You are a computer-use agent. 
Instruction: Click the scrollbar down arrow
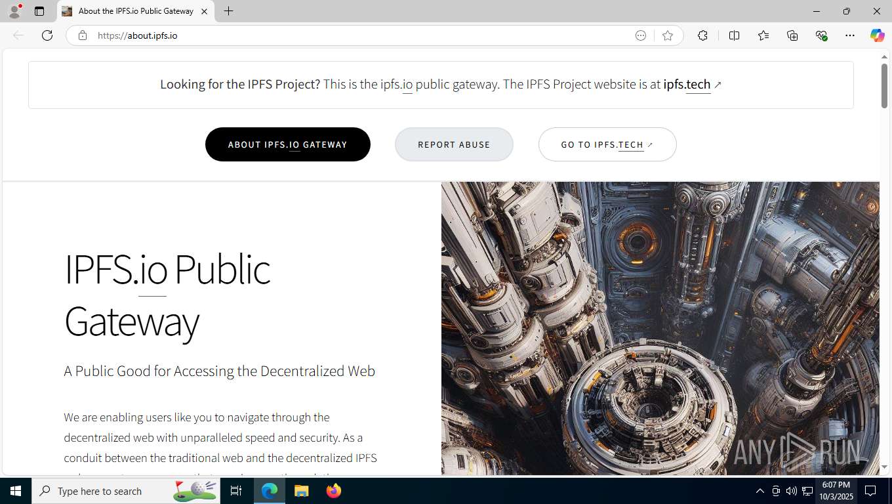point(884,467)
